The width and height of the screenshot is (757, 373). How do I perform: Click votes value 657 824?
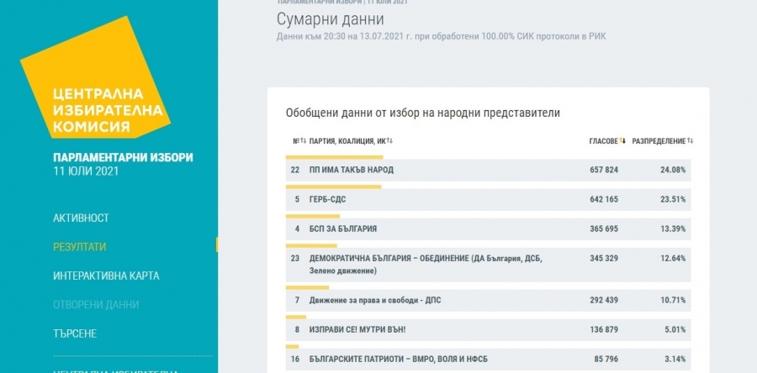pyautogui.click(x=604, y=170)
